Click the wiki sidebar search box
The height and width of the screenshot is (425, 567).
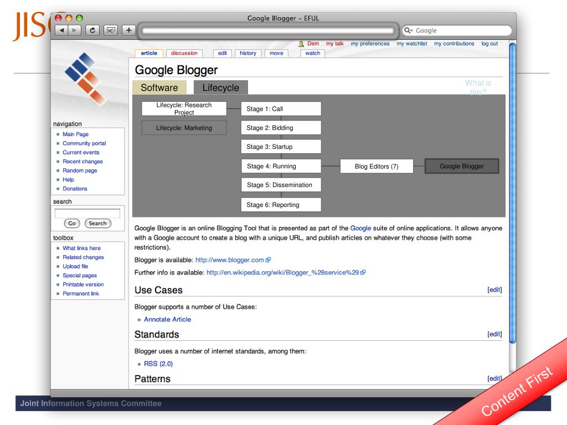pos(87,213)
